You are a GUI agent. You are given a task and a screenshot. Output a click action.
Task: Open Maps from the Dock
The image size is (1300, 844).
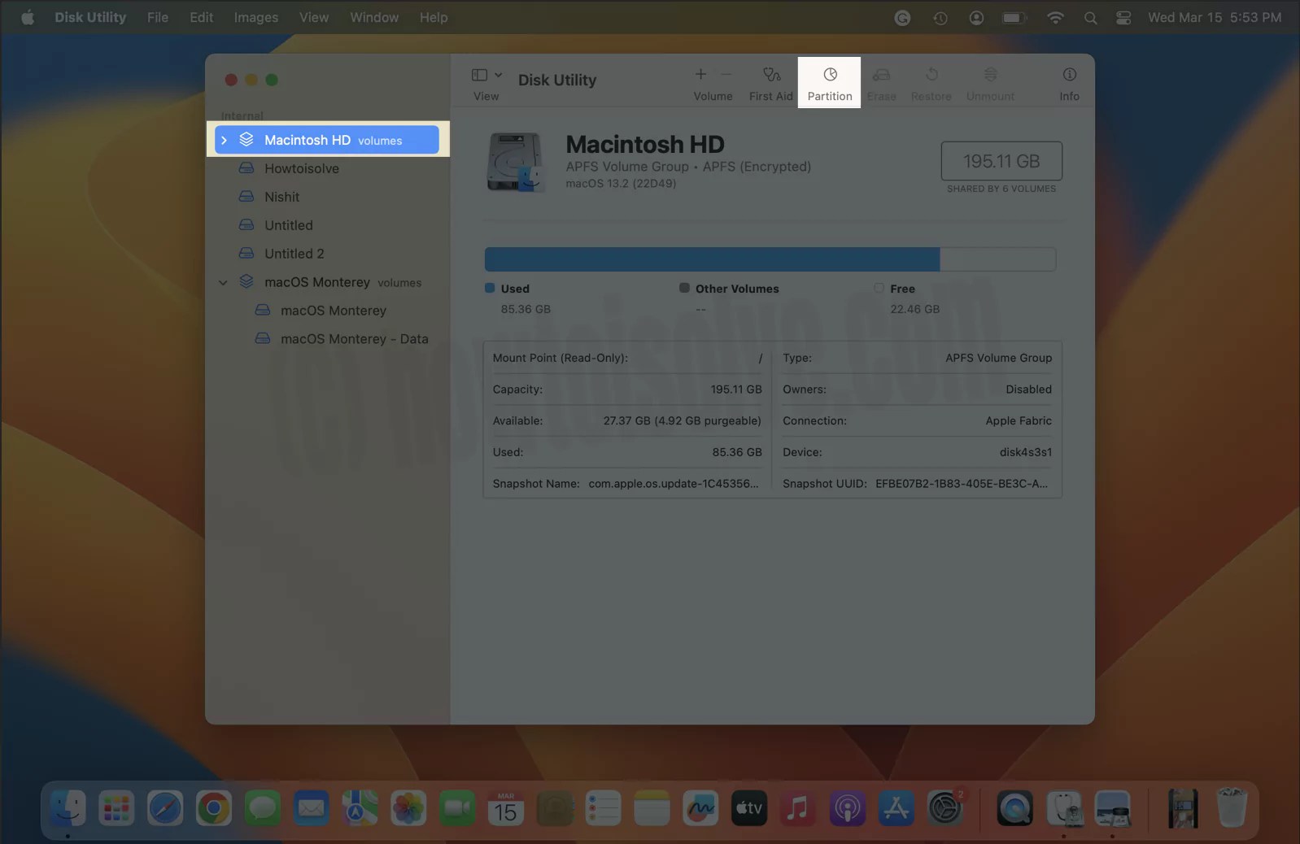coord(360,808)
